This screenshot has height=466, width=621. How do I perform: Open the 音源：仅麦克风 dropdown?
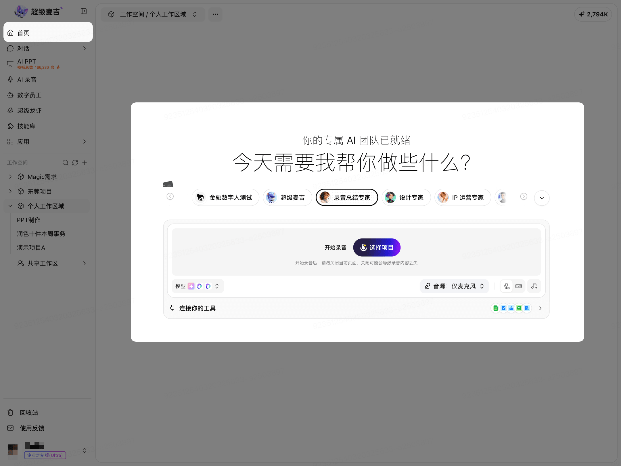tap(454, 286)
